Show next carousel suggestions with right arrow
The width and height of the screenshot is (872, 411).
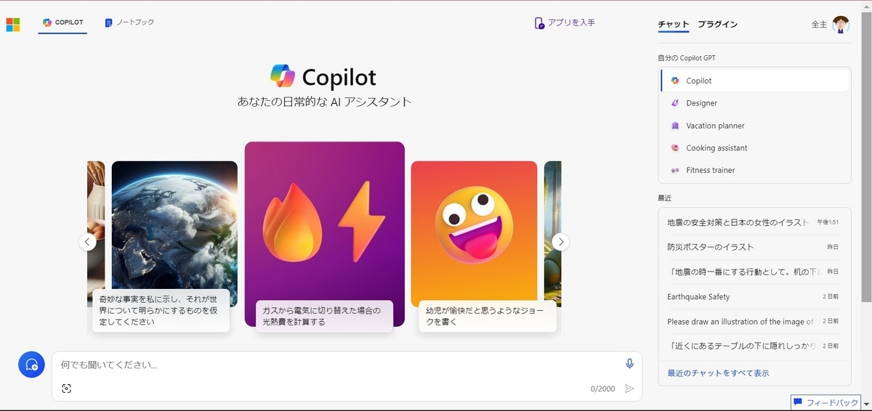(x=560, y=242)
